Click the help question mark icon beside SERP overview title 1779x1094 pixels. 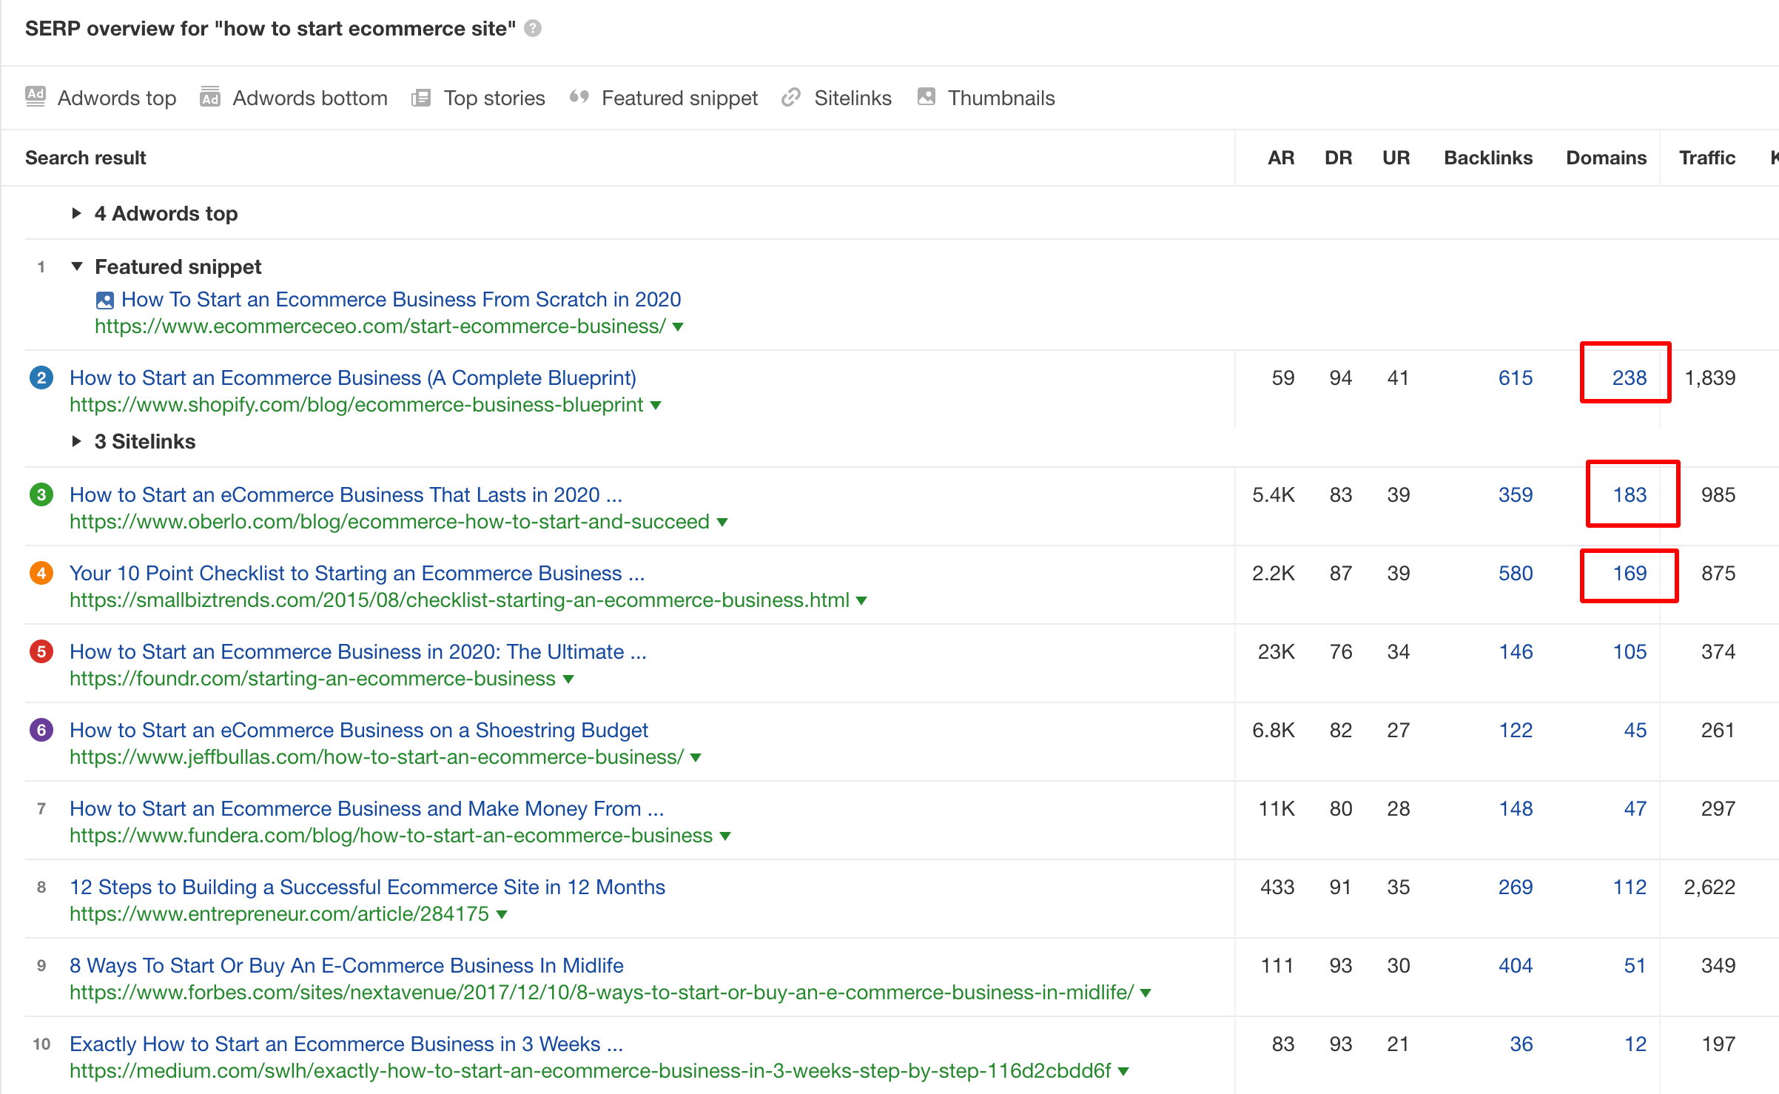coord(533,28)
